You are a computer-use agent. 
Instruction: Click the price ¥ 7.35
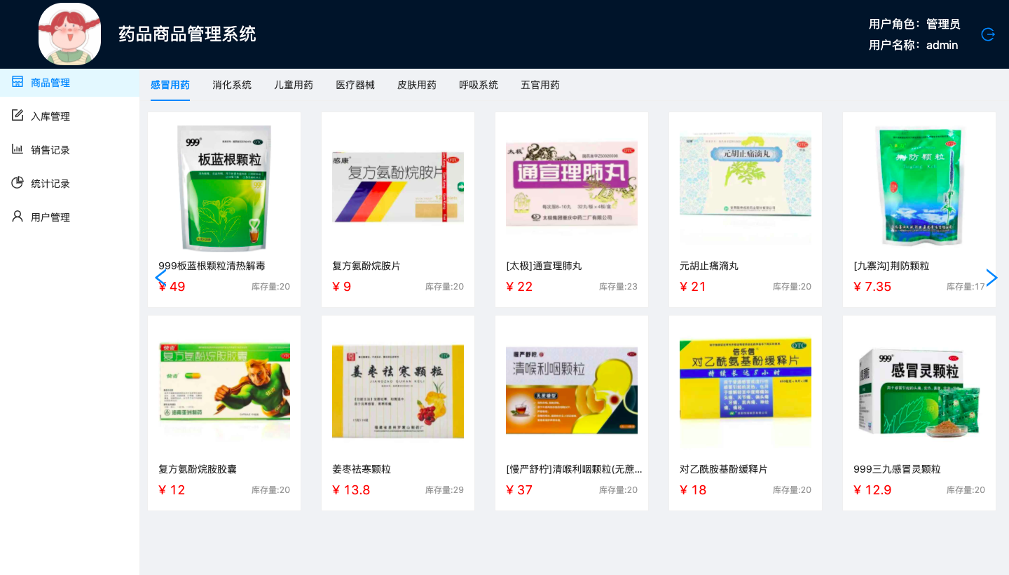point(873,286)
